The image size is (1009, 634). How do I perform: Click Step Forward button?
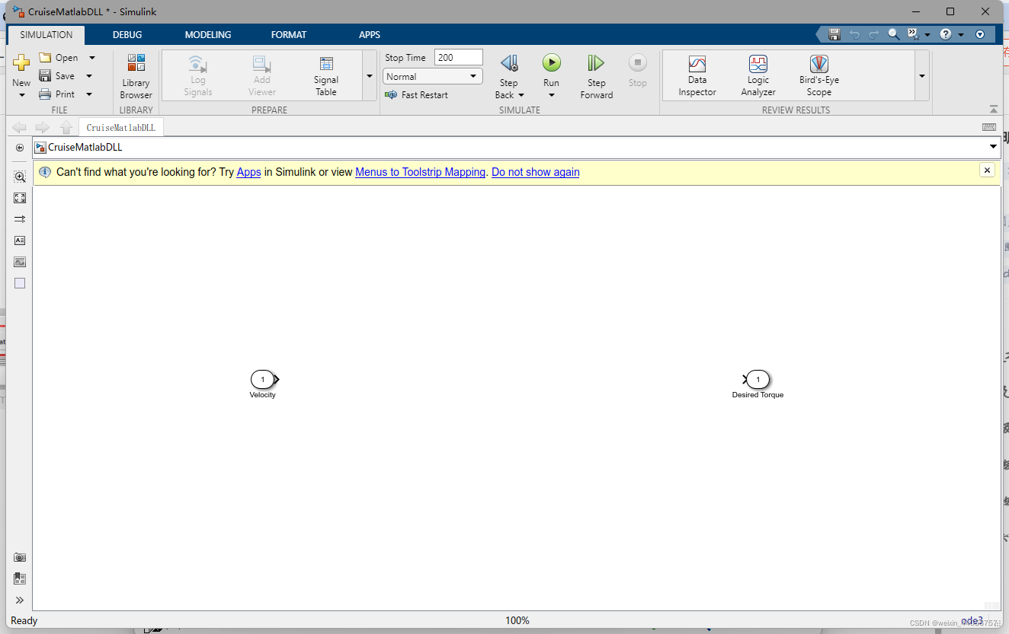click(596, 76)
